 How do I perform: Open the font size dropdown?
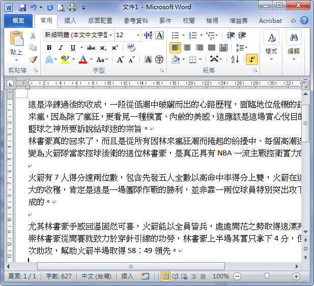point(138,36)
